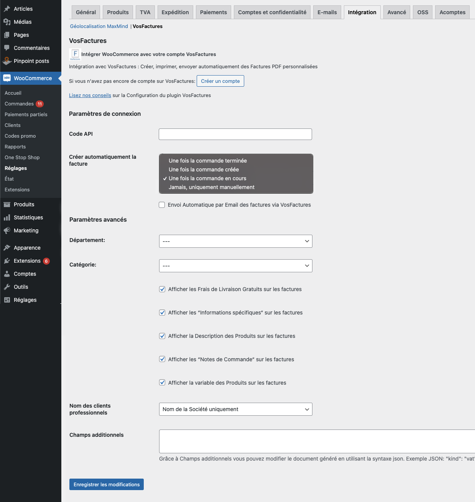This screenshot has height=502, width=475.
Task: Disable Afficher la Description des Produits
Action: pos(162,336)
